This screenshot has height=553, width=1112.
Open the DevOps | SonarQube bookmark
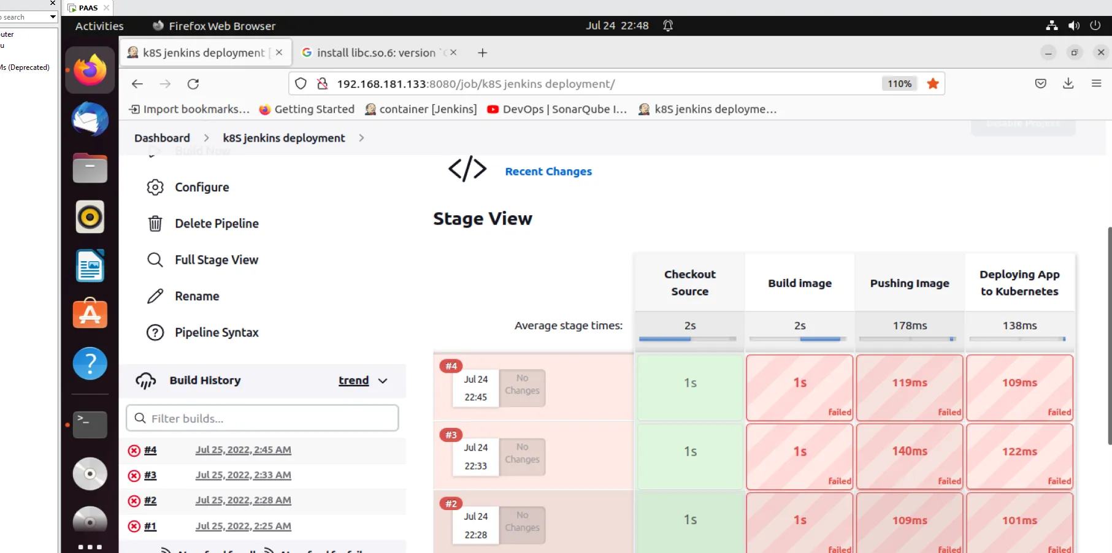click(x=557, y=109)
